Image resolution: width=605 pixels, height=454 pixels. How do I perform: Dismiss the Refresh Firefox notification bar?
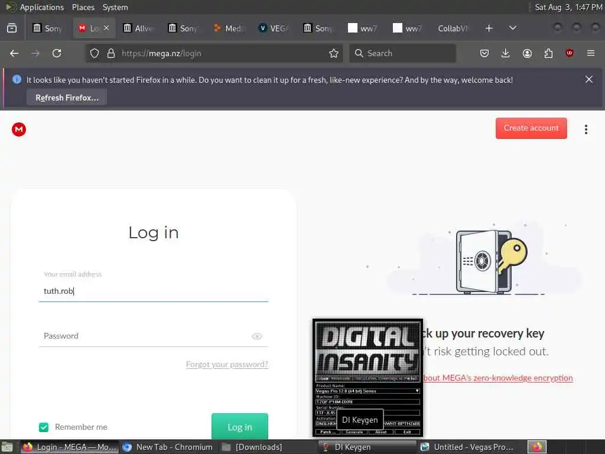click(589, 79)
